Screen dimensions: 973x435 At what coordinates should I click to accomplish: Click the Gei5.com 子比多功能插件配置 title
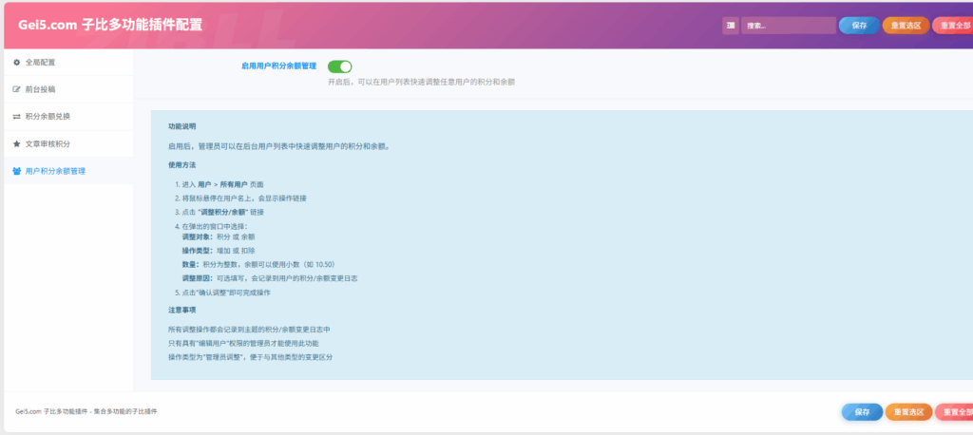pyautogui.click(x=110, y=25)
